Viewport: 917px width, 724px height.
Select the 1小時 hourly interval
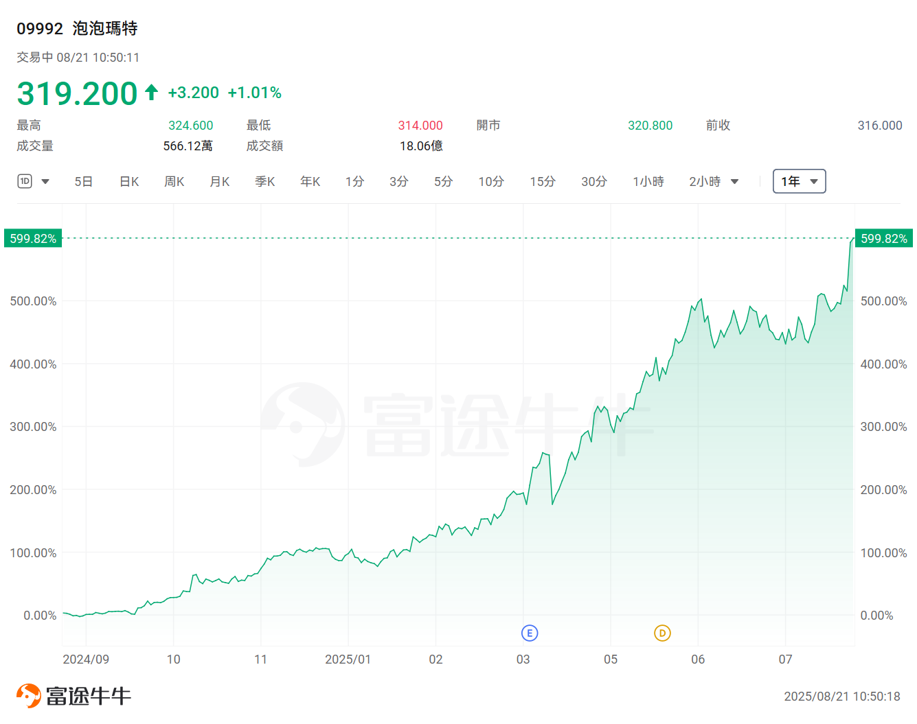(648, 181)
